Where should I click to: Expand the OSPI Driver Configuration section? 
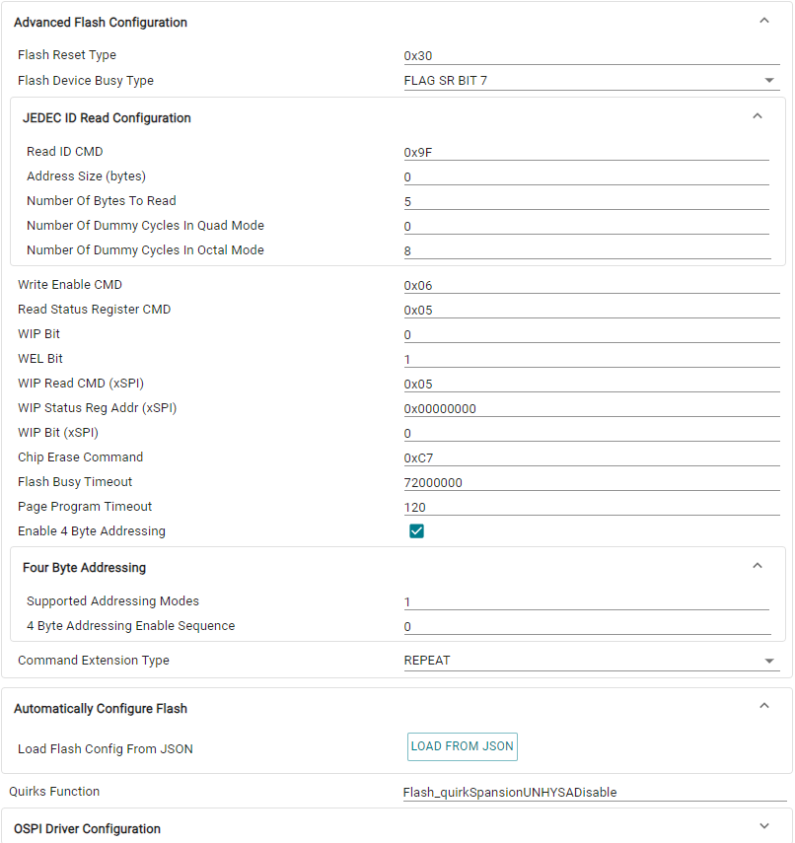click(764, 827)
